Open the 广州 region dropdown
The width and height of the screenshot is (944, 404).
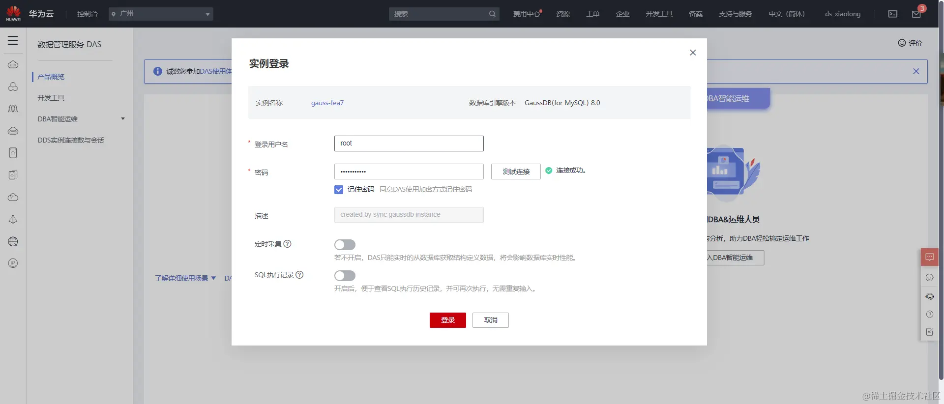point(161,14)
